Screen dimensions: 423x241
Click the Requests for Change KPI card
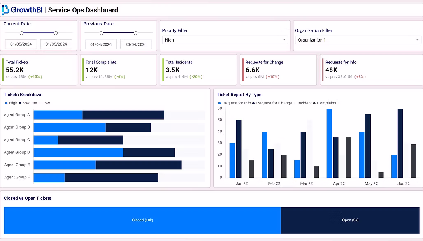click(279, 70)
